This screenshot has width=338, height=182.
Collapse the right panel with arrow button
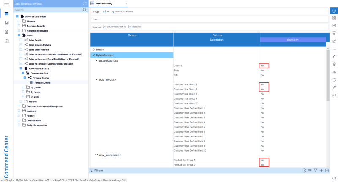click(333, 10)
